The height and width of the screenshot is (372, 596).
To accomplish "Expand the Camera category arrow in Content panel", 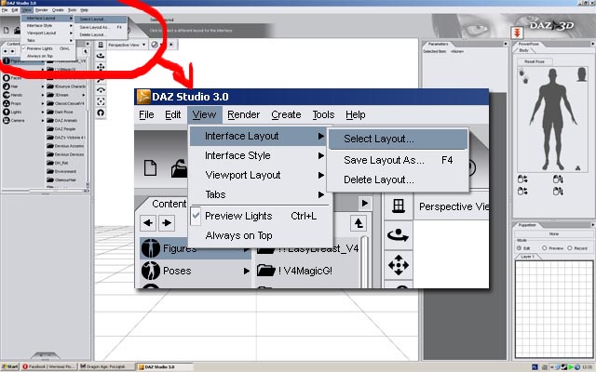I will 43,120.
